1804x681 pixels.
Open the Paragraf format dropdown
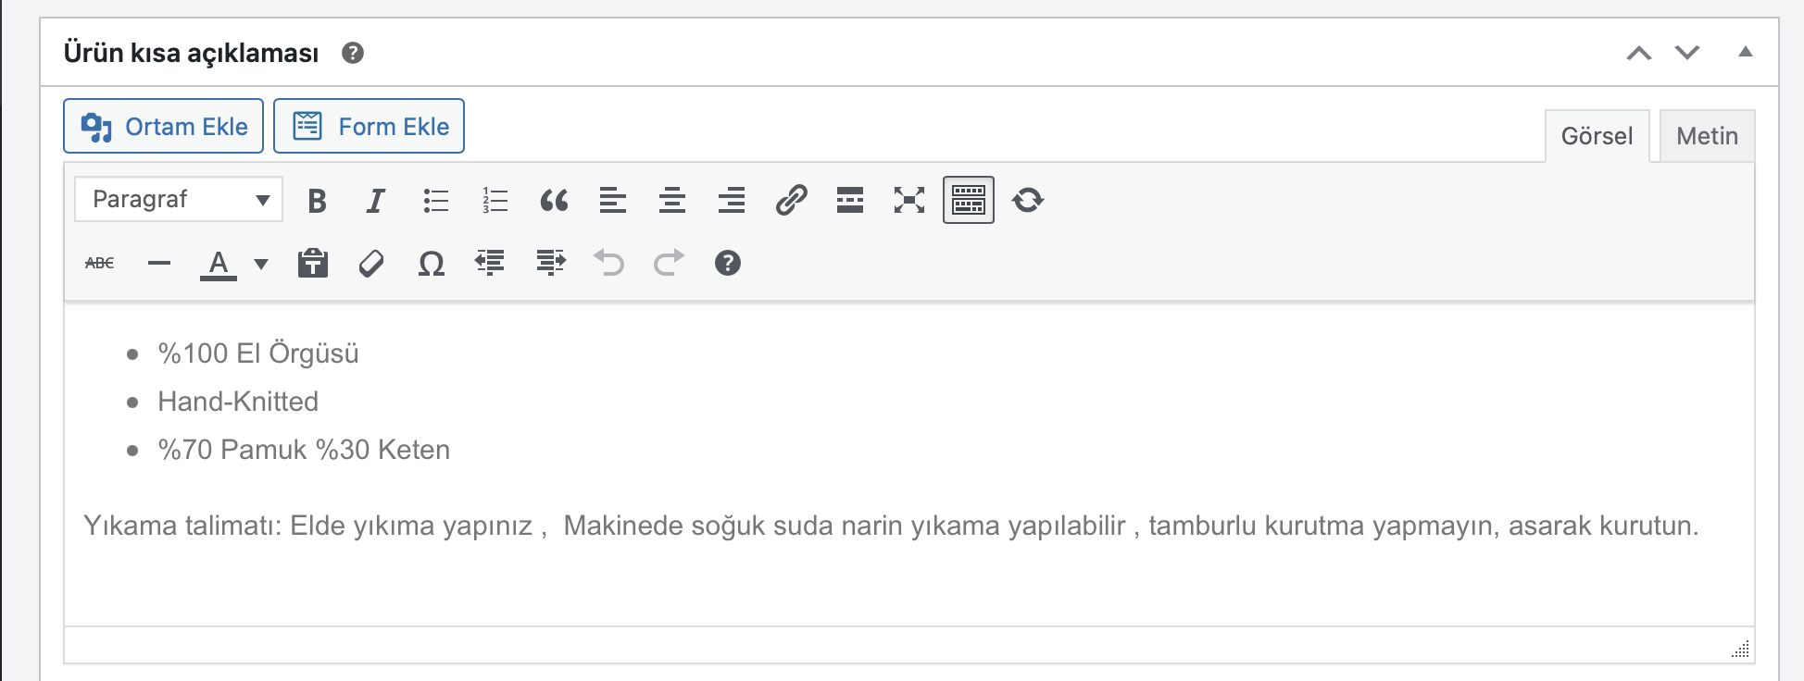(x=179, y=199)
